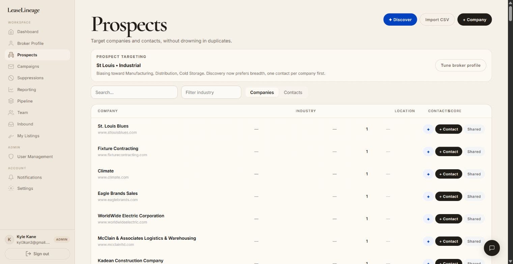Add a contact to Climate
Screen dimensions: 513x264
pyautogui.click(x=449, y=174)
